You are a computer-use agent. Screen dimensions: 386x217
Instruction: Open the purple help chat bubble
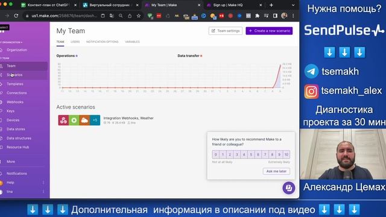[x=288, y=188]
